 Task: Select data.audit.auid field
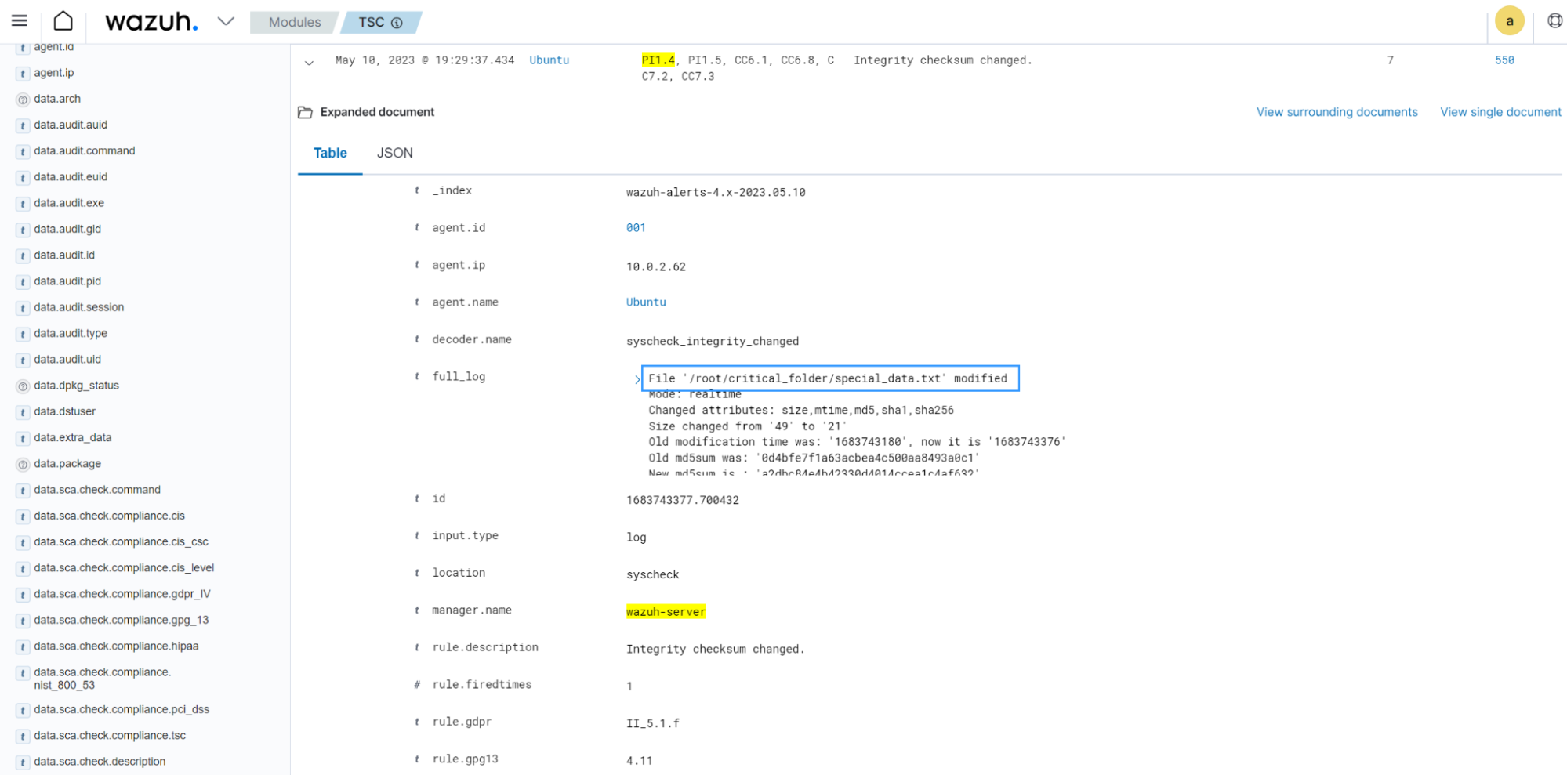(71, 125)
